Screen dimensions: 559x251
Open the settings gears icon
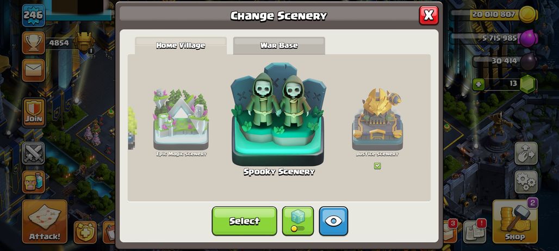click(526, 182)
